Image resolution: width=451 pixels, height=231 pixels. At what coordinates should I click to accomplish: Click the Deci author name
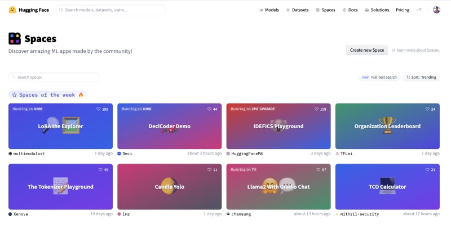click(x=127, y=153)
